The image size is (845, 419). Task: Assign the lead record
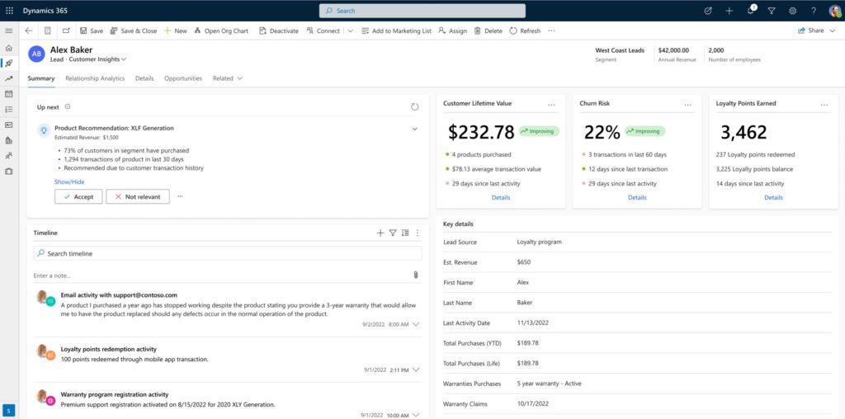[x=453, y=31]
